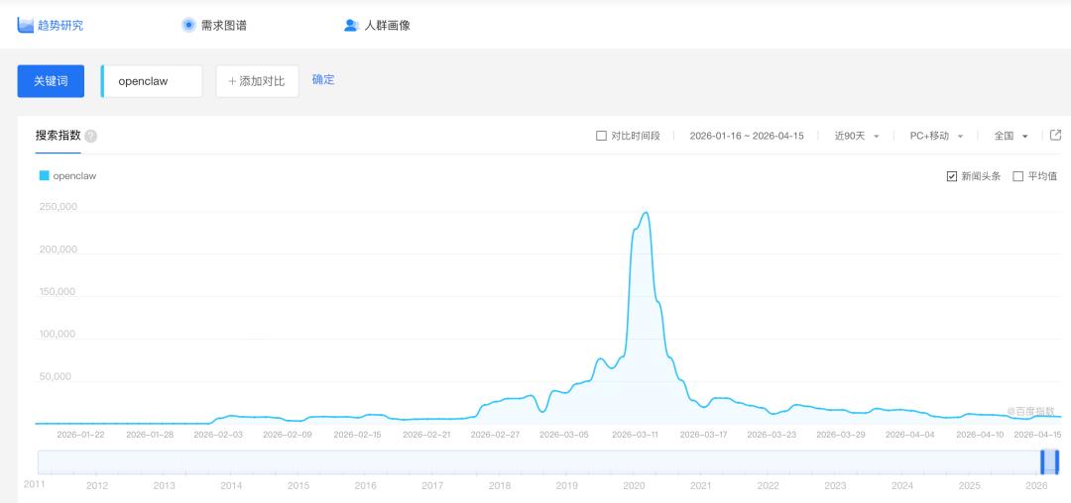Click the 趋势研究 chart icon
1071x503 pixels.
click(26, 25)
